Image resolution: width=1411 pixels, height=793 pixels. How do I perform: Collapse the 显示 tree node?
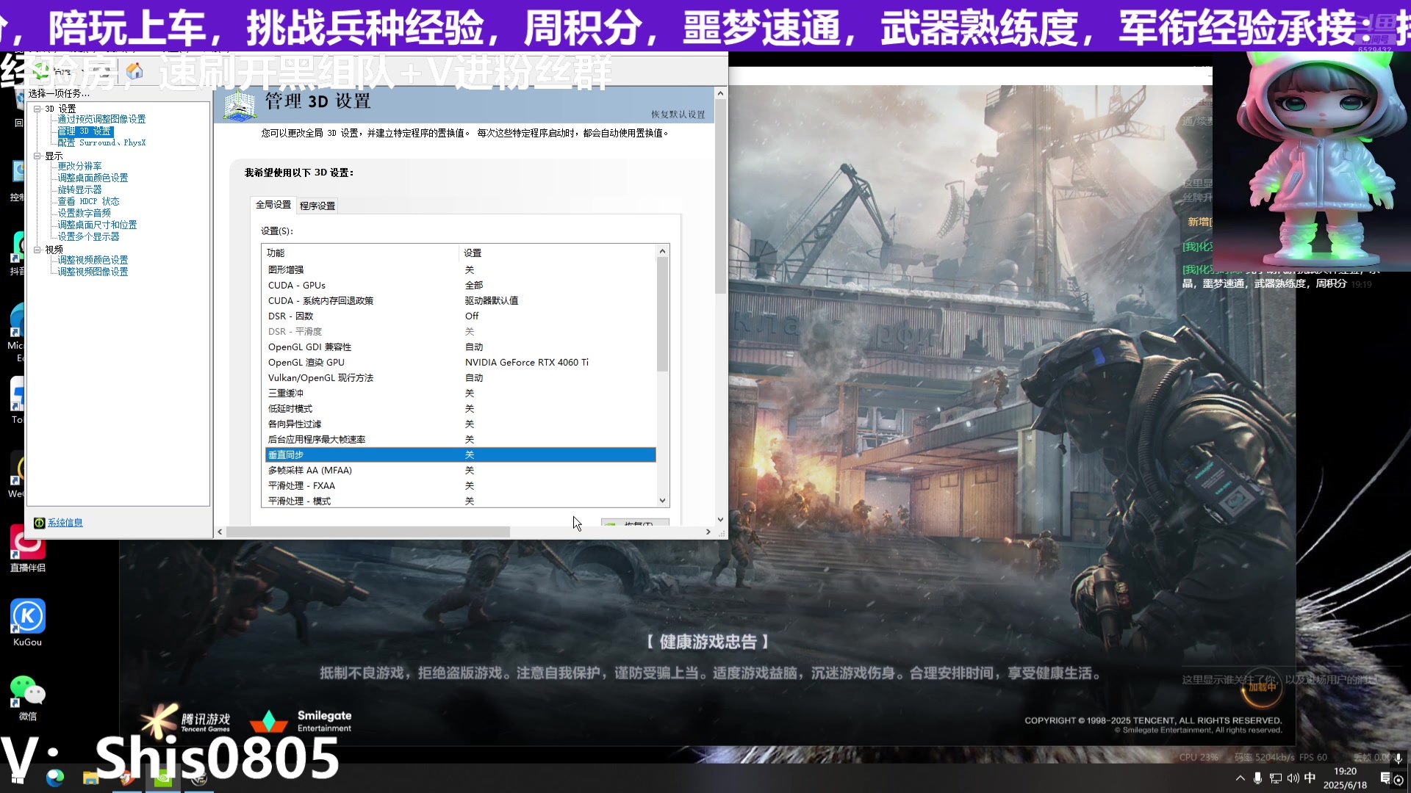[37, 156]
